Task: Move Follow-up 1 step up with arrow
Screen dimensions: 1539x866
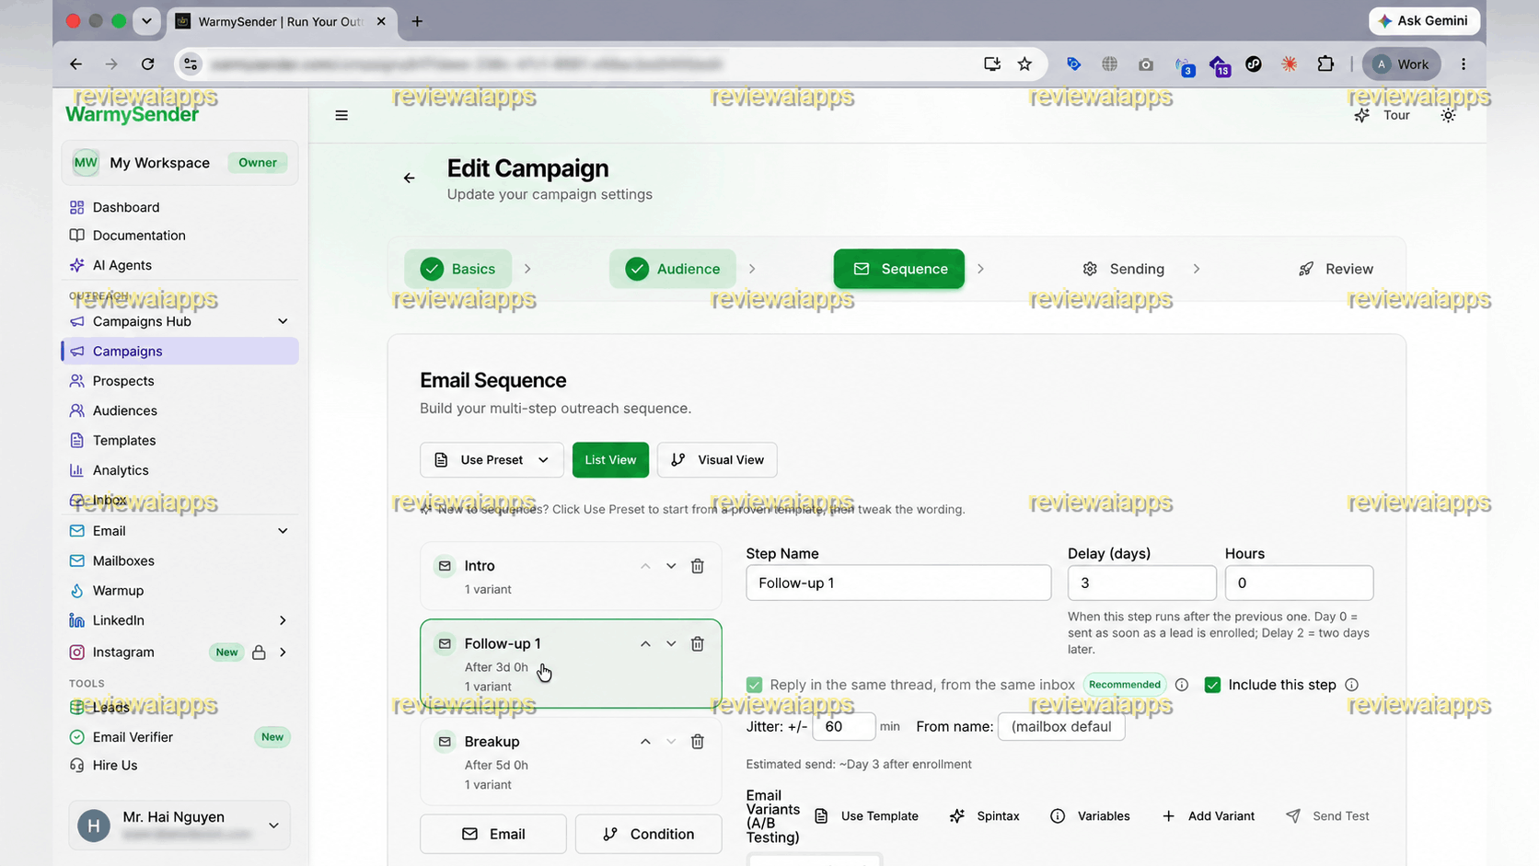Action: 645,644
